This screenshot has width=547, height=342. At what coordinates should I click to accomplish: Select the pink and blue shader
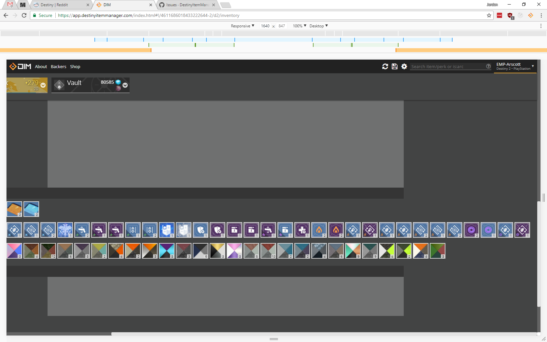tap(14, 251)
